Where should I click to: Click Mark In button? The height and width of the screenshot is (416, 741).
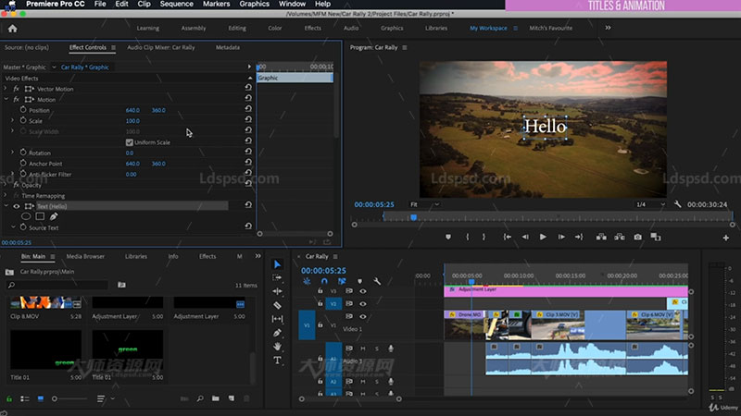coord(468,237)
